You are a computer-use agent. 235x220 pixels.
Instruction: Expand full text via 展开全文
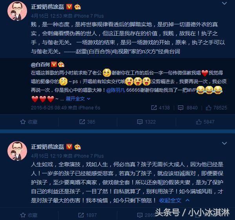pos(78,99)
